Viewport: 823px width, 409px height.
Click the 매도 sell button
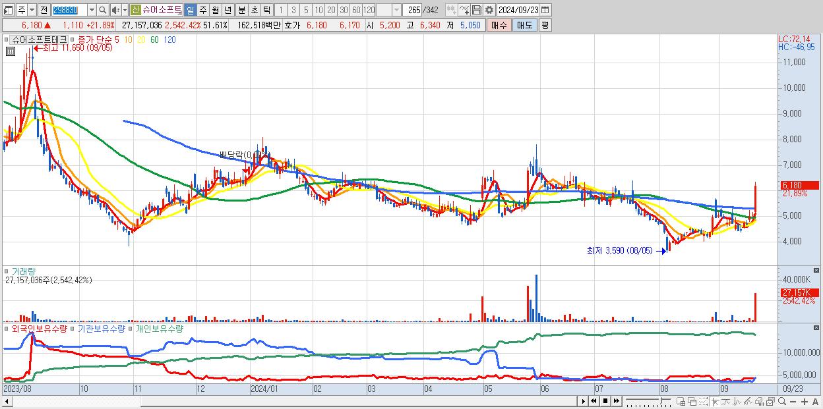(525, 25)
